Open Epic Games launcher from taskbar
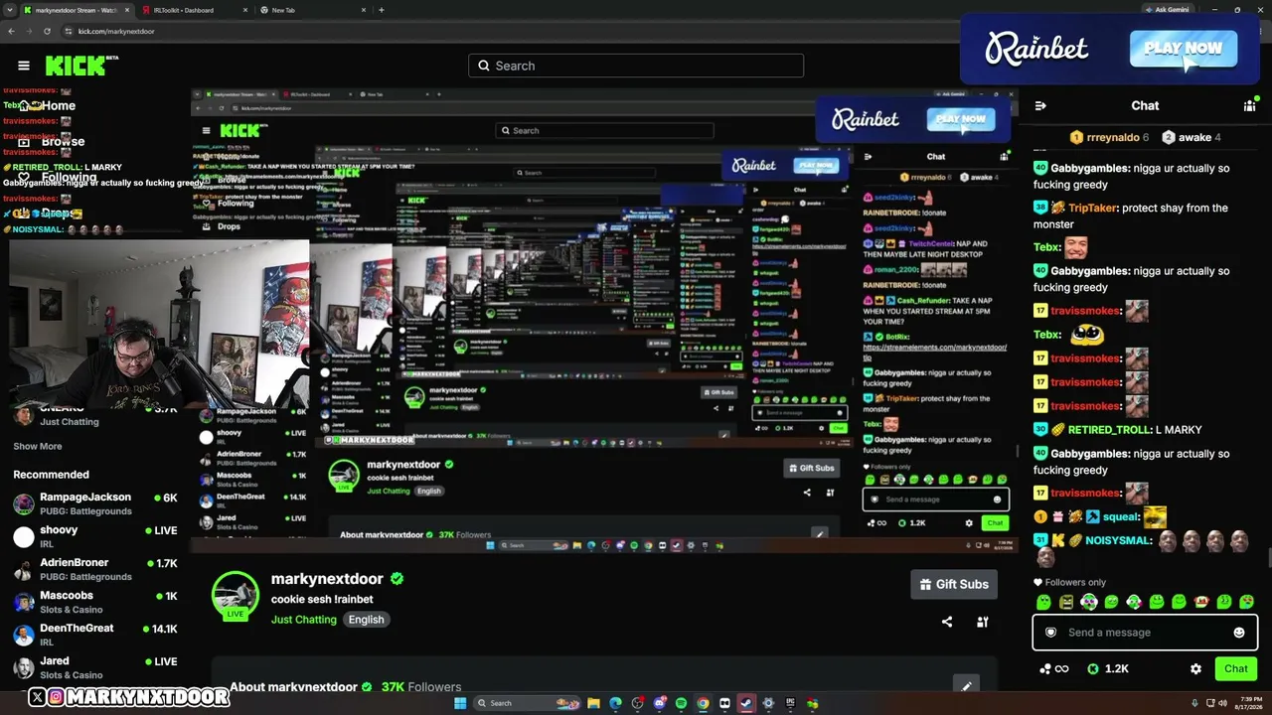The width and height of the screenshot is (1272, 715). (790, 704)
